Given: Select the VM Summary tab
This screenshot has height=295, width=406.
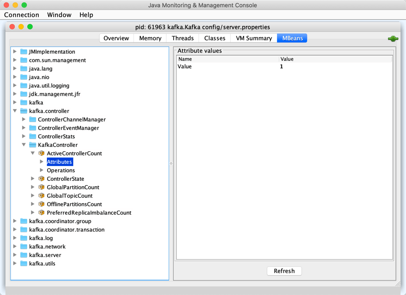Looking at the screenshot, I should (x=253, y=38).
